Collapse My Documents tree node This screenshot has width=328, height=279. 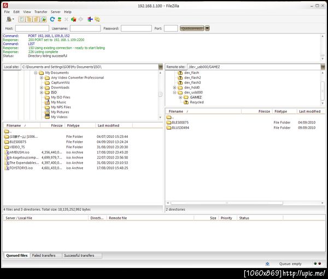coord(36,73)
